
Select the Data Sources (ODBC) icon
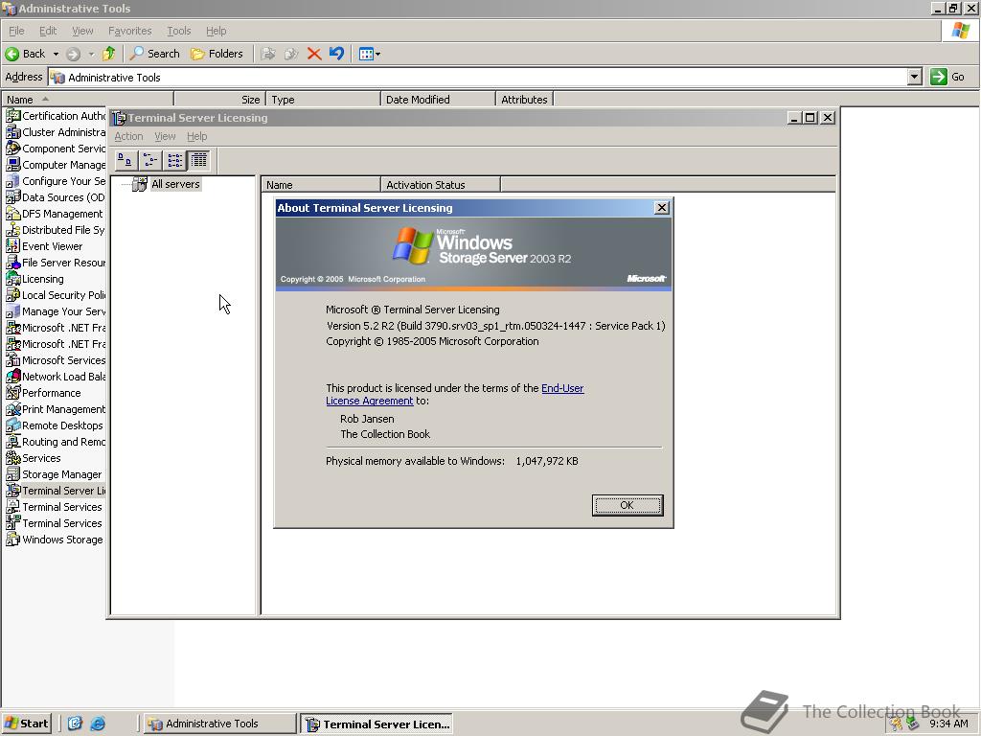(13, 197)
